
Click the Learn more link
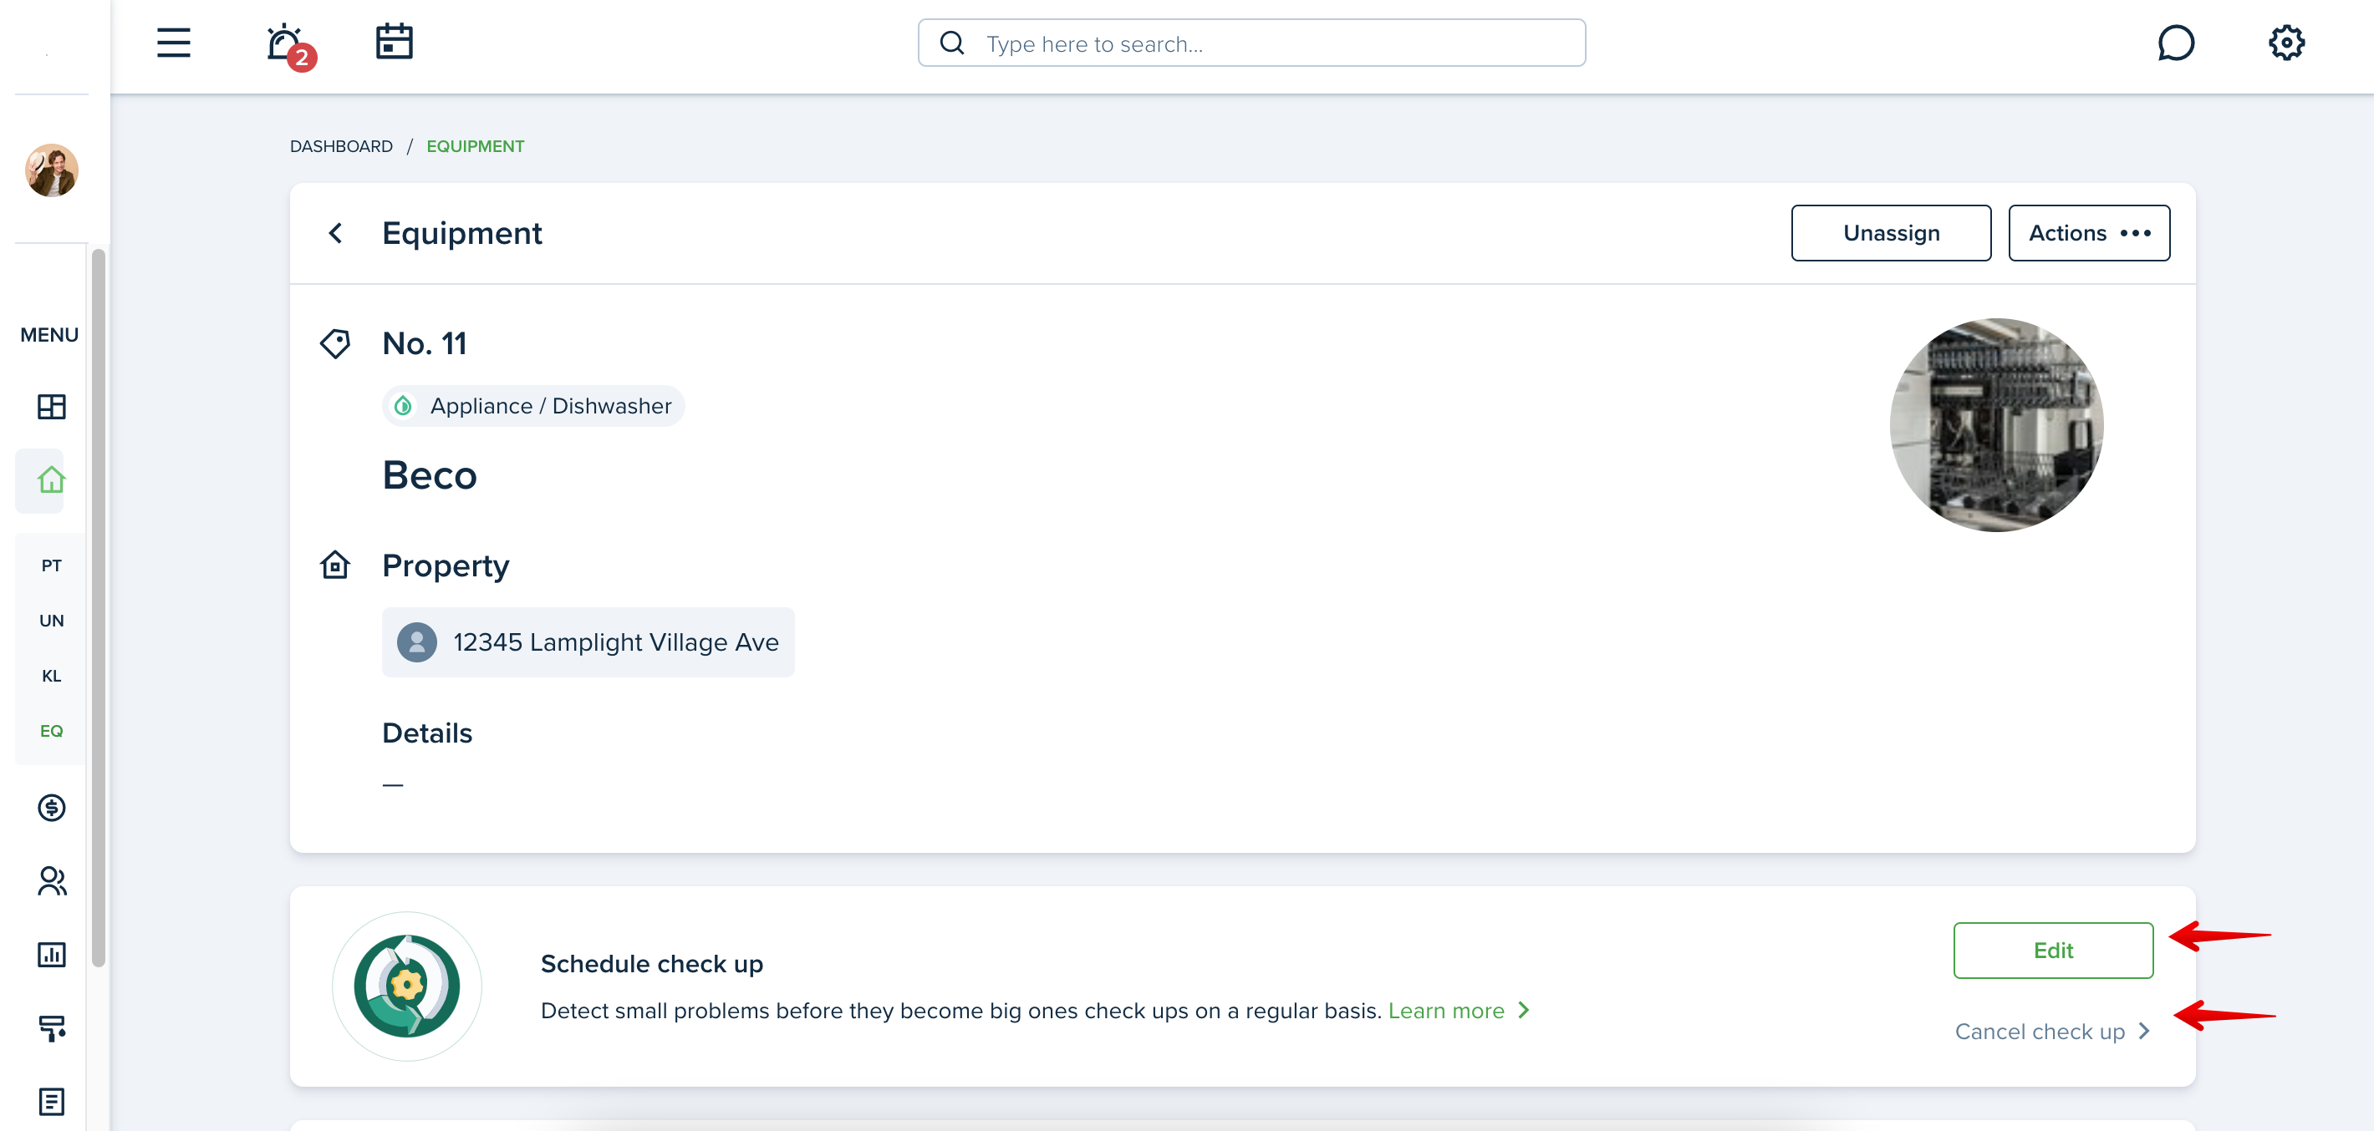click(1459, 1011)
